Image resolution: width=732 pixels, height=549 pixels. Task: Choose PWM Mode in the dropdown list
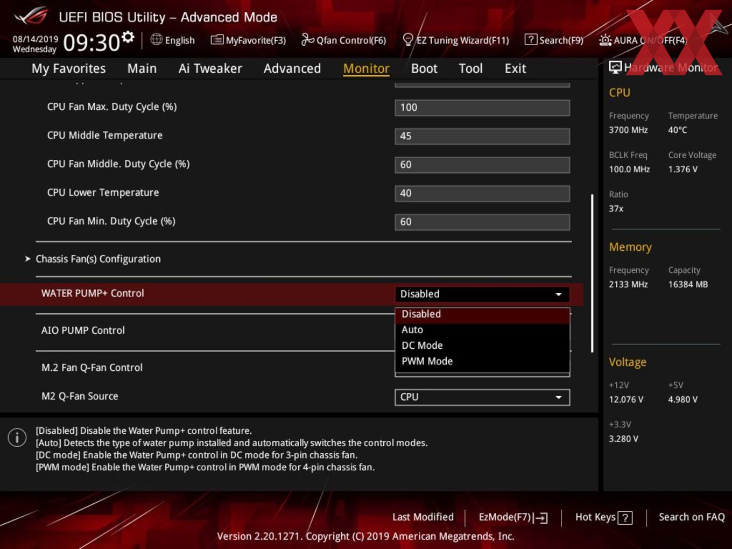click(482, 361)
